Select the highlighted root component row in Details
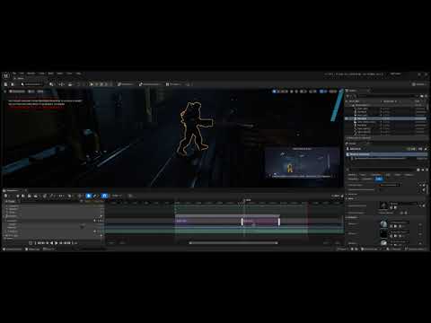This screenshot has width=431, height=323. point(387,154)
